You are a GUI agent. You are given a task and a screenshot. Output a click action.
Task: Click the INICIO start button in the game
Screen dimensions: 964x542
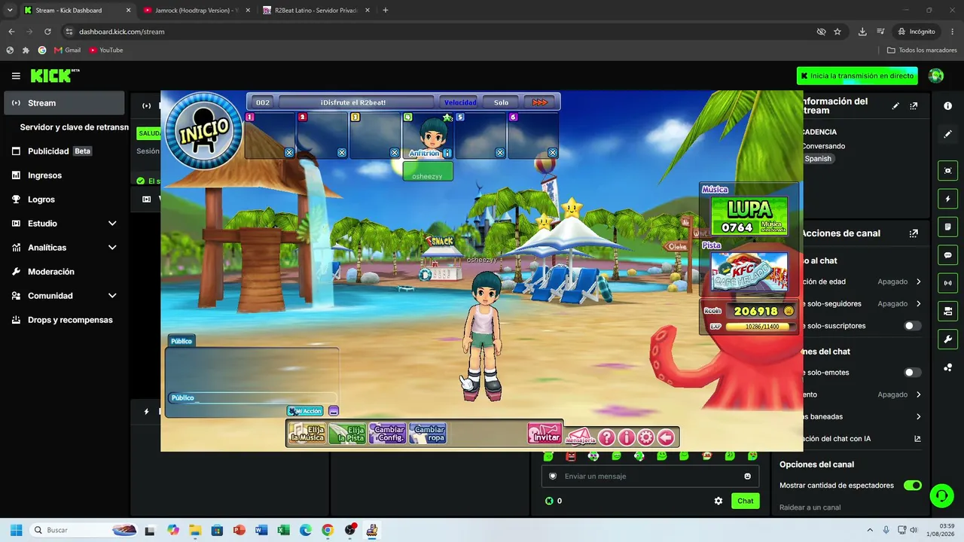tap(203, 129)
